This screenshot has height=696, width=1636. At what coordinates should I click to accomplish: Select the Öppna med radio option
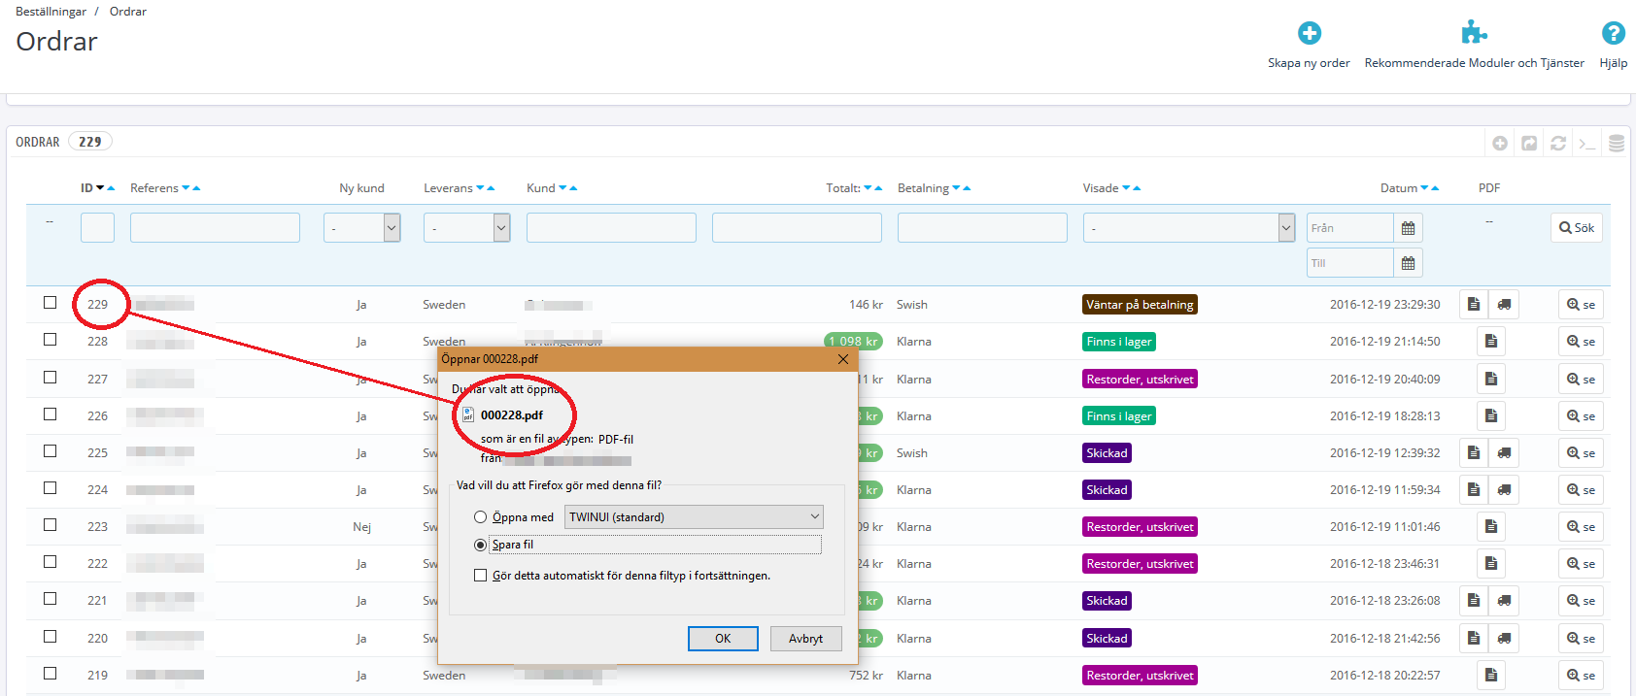pyautogui.click(x=480, y=517)
